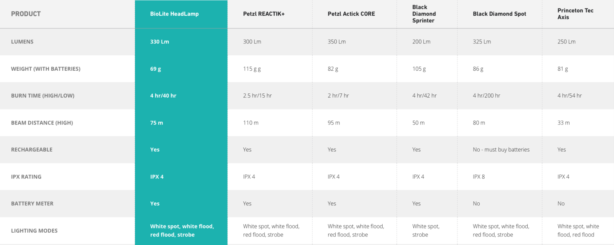Click the IPX 8 rating cell
The height and width of the screenshot is (245, 614).
[479, 177]
